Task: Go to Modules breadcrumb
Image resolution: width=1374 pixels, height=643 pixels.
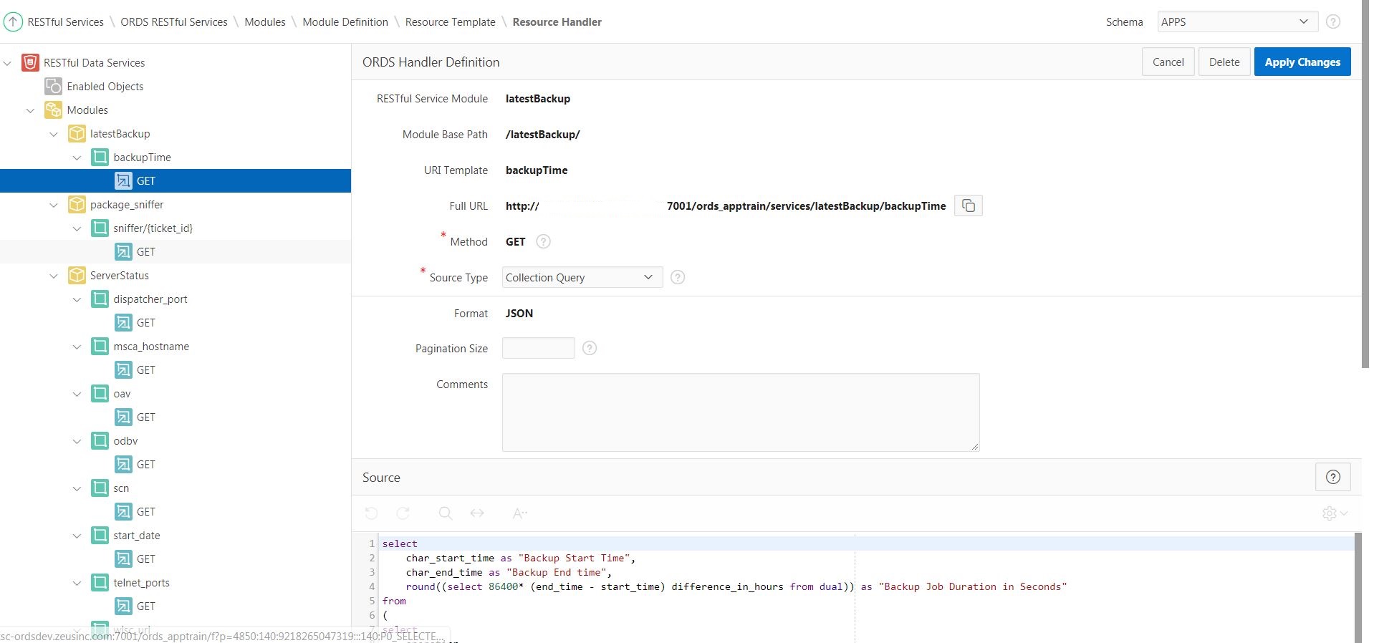Action: 265,22
